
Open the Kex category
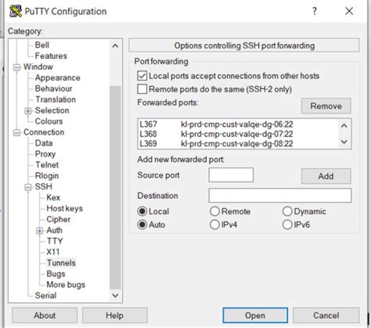53,198
